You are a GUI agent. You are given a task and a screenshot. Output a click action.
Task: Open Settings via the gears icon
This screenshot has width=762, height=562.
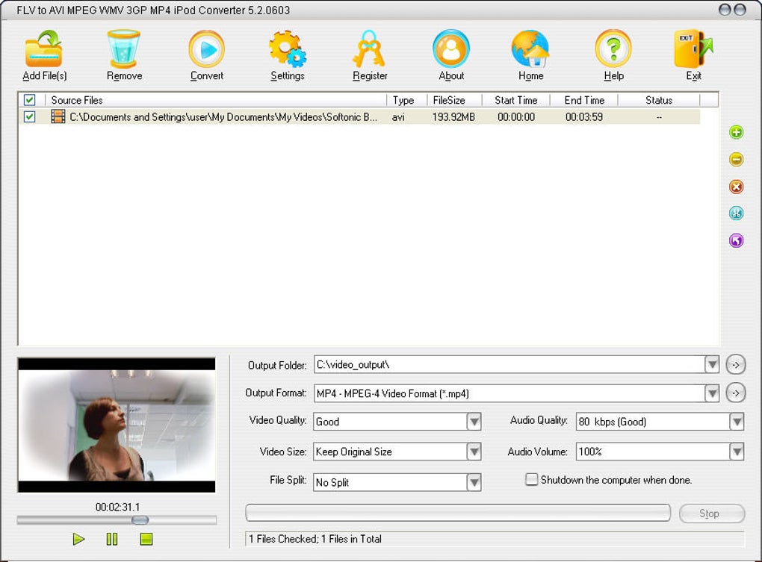click(287, 49)
